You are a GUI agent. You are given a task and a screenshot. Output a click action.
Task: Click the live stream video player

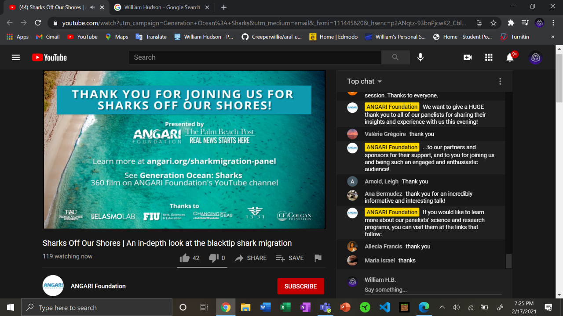(x=184, y=150)
